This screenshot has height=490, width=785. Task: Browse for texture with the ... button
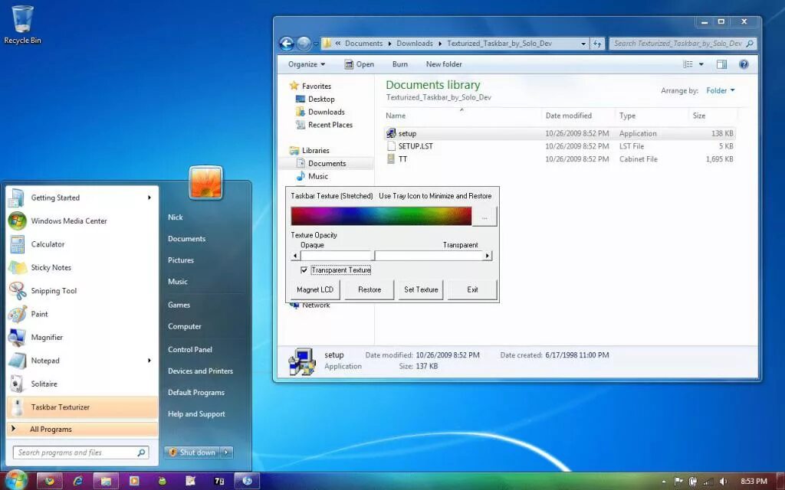[484, 217]
